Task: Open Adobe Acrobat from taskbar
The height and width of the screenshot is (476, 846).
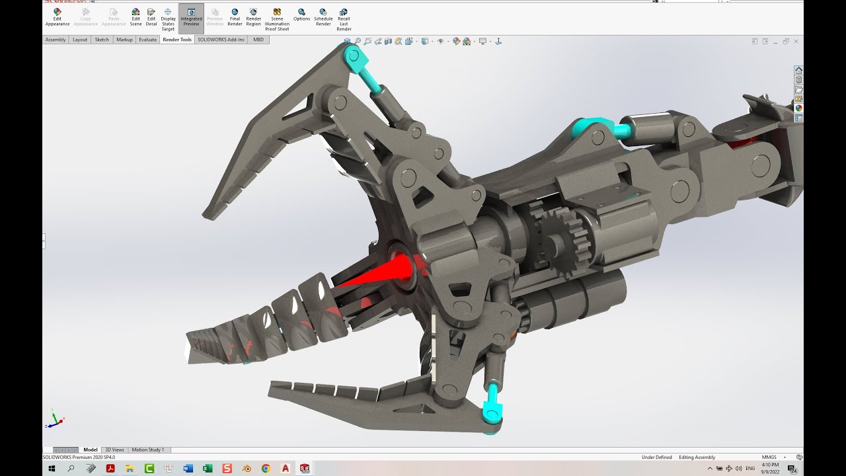Action: coord(110,468)
